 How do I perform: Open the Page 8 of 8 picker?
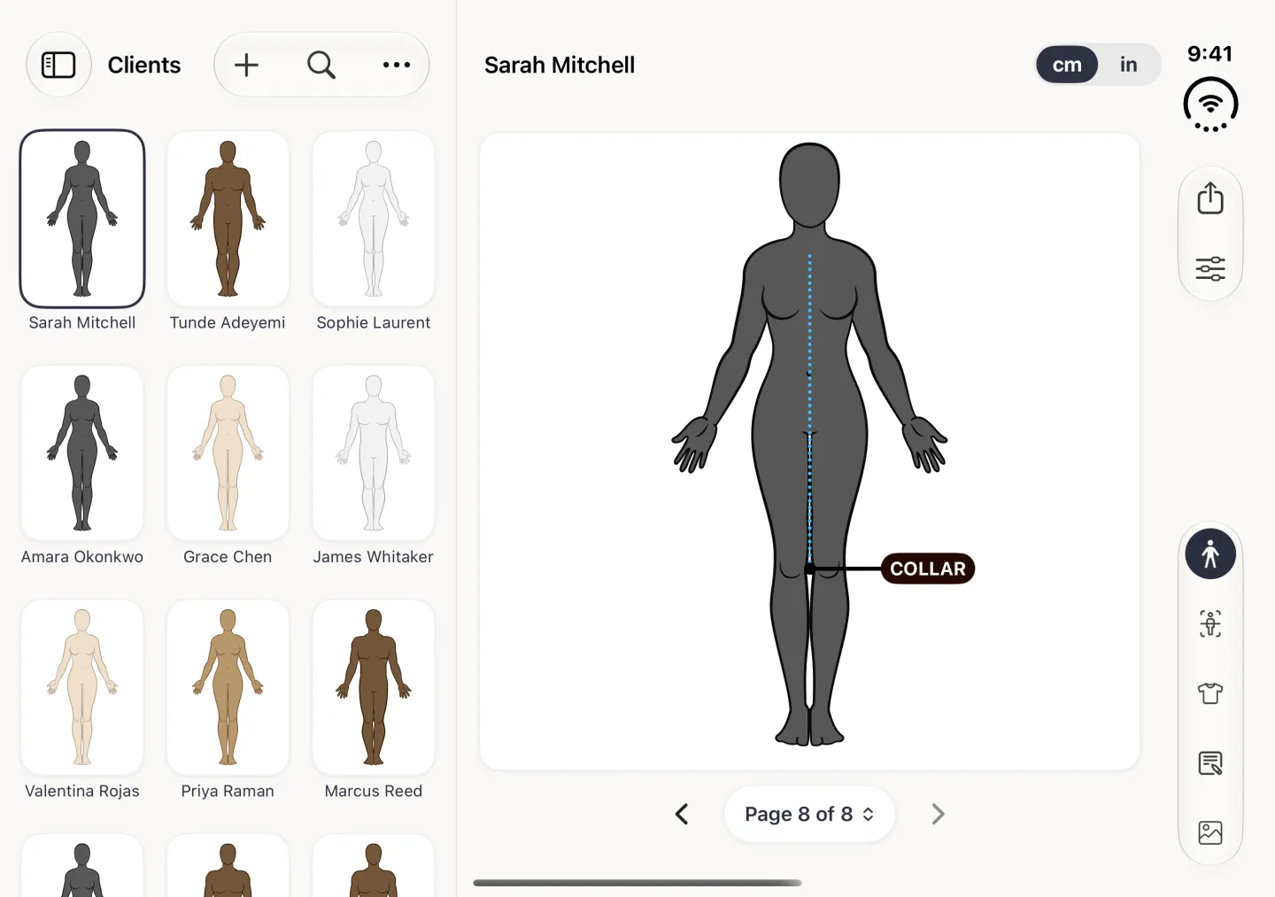pos(809,814)
